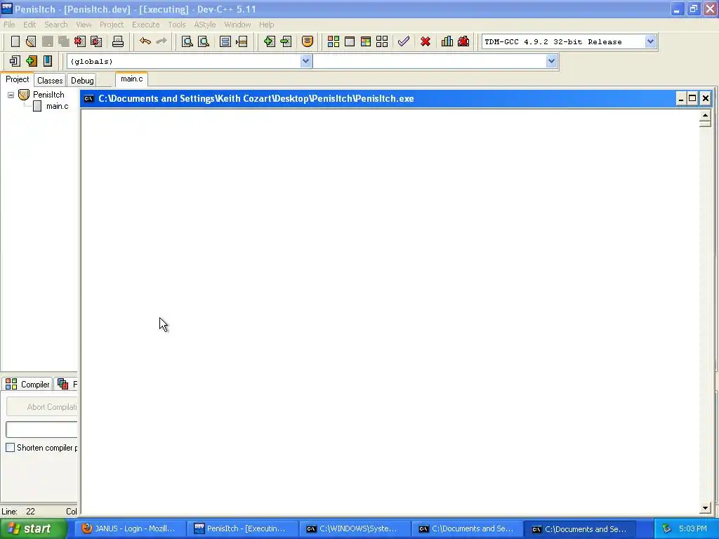Open the Execute menu
This screenshot has width=719, height=539.
click(146, 25)
